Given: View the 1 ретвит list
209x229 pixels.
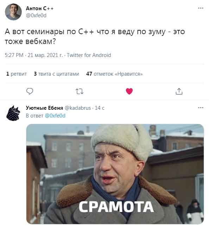Looking at the screenshot, I should 17,74.
